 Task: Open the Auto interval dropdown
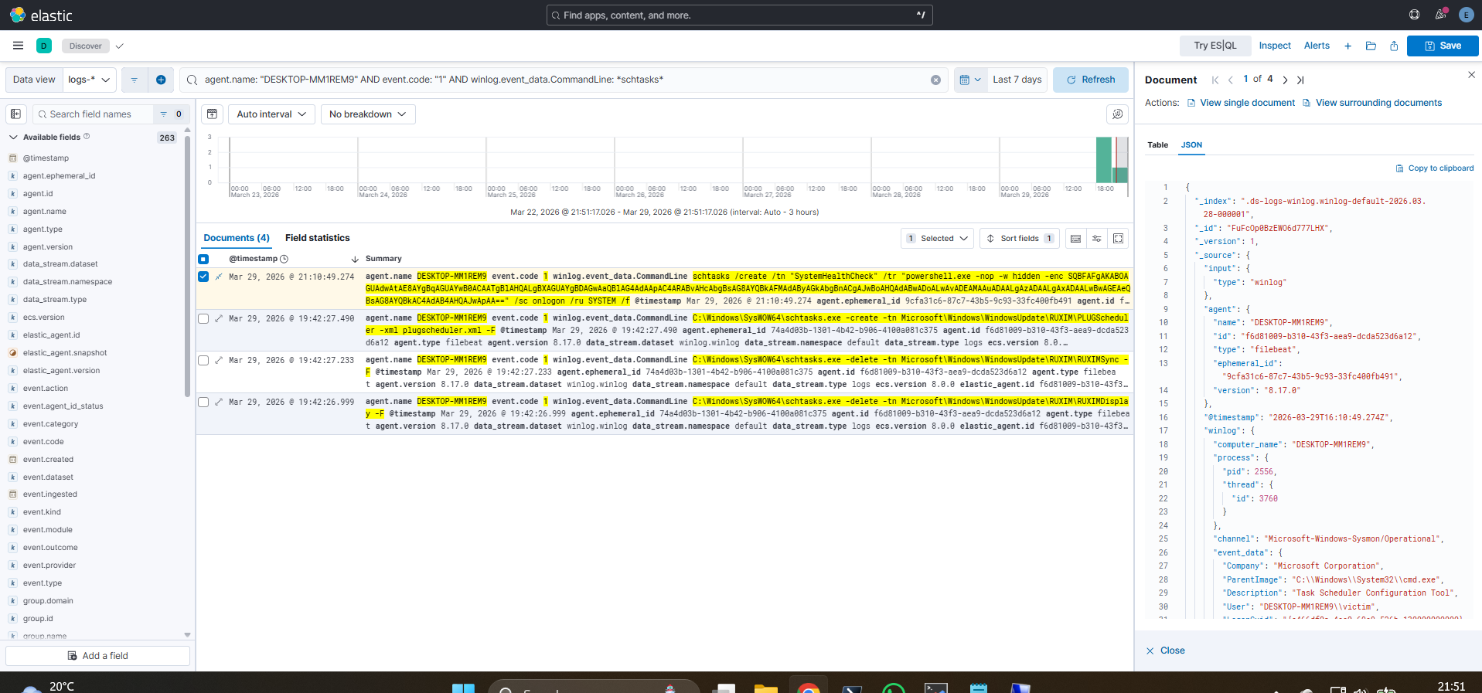[x=271, y=114]
